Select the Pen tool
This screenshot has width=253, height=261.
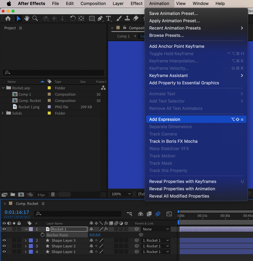100,18
